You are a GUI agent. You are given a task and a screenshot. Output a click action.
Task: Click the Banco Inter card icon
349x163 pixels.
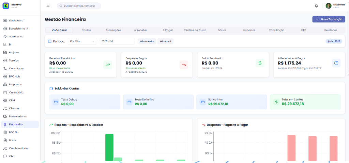click(203, 102)
